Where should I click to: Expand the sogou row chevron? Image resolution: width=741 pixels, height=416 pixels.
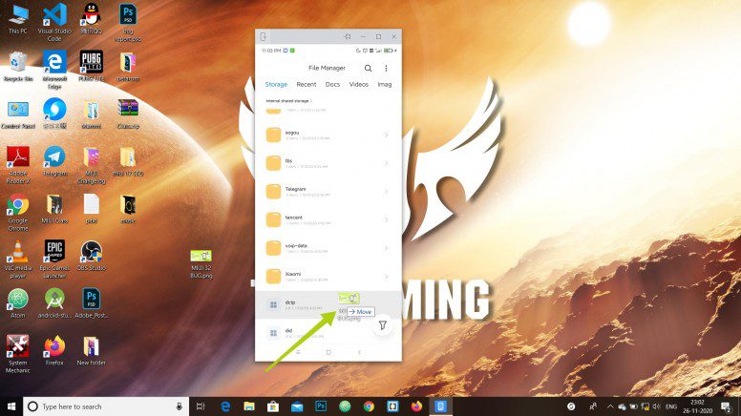[386, 135]
